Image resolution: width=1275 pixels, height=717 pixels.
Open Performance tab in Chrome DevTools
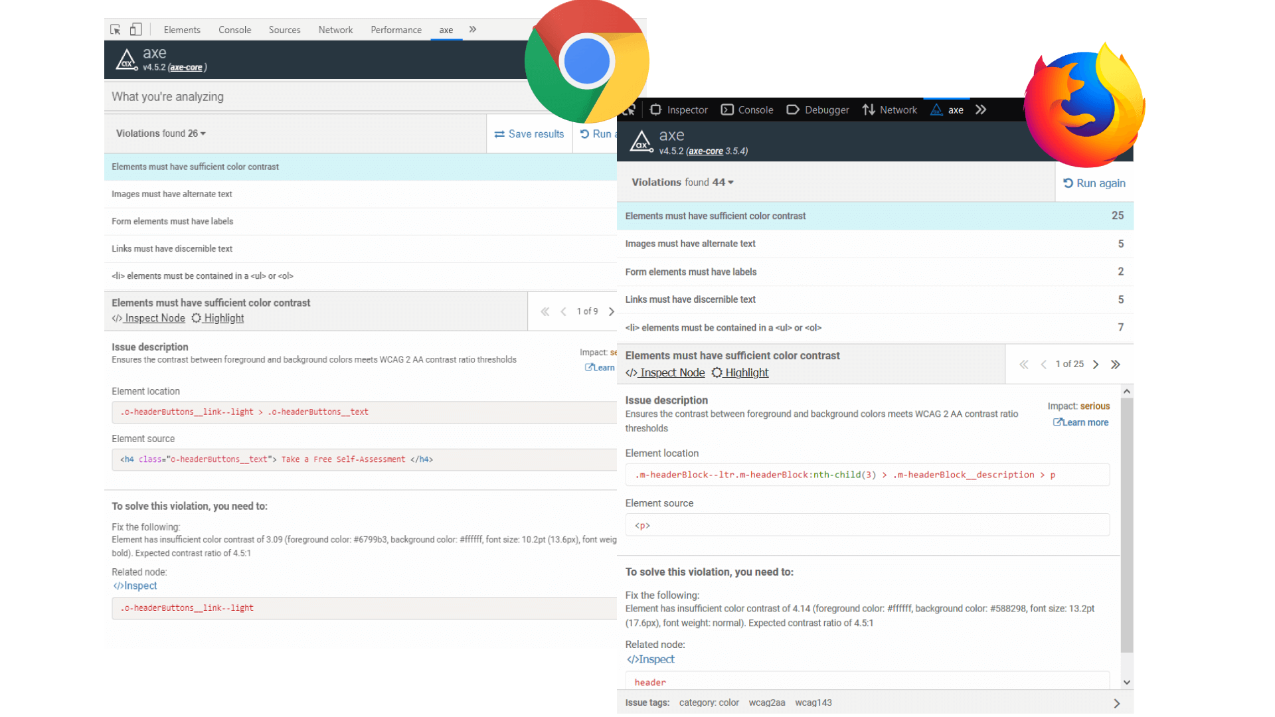pos(396,30)
